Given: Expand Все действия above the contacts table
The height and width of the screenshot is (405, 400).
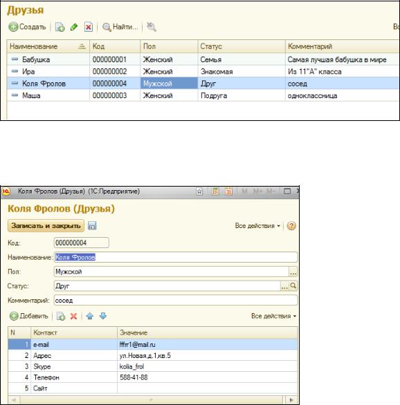Looking at the screenshot, I should (274, 316).
